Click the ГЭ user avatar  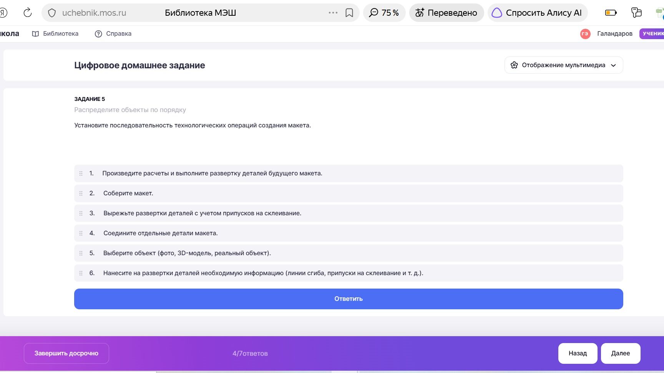point(585,34)
